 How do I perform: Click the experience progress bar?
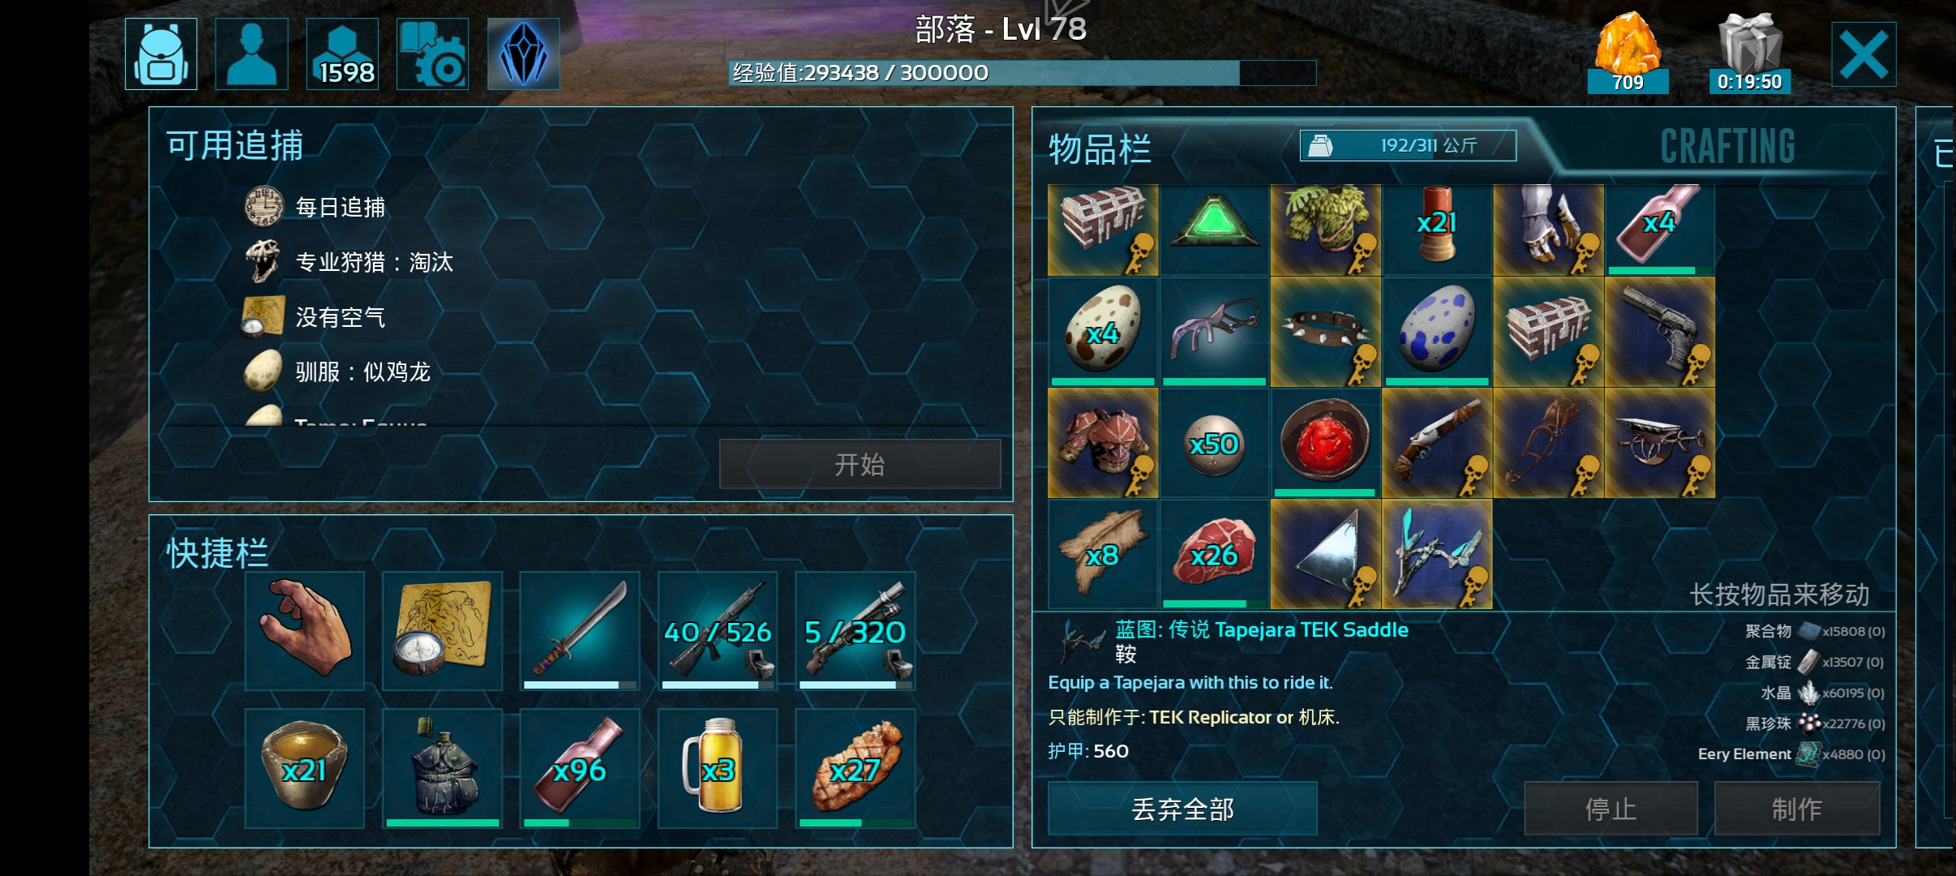(1022, 73)
